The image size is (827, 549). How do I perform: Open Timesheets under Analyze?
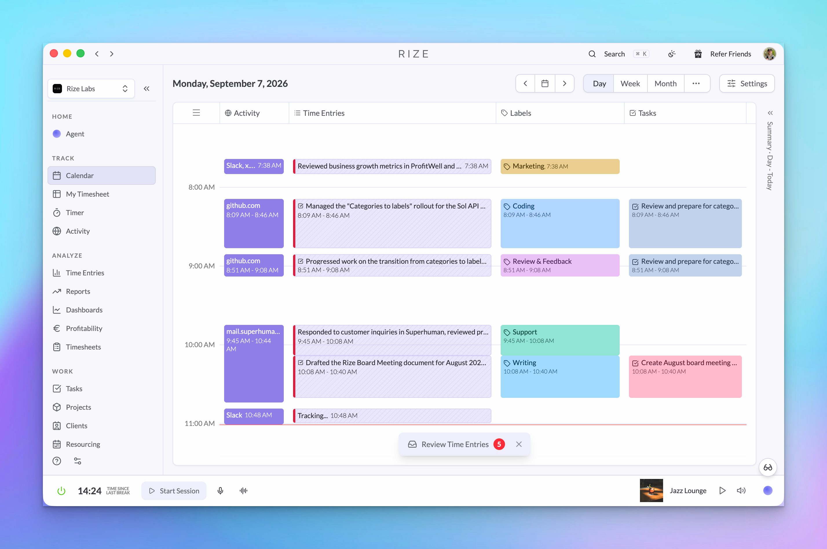point(102,347)
